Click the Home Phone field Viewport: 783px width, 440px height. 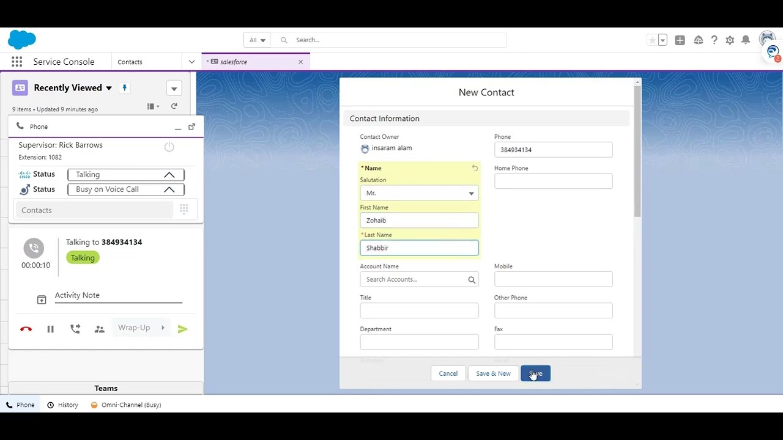point(553,181)
